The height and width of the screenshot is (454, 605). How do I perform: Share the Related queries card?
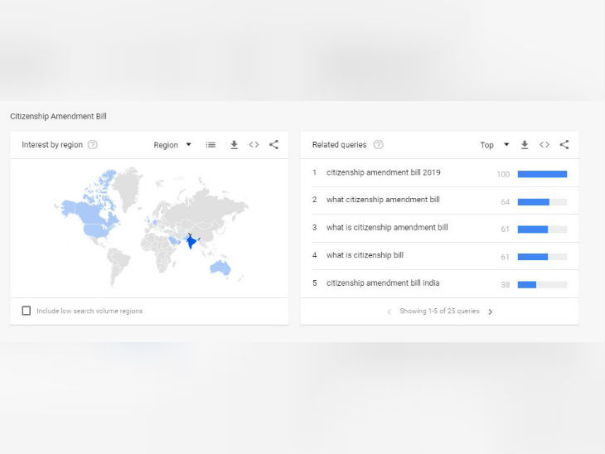[564, 145]
